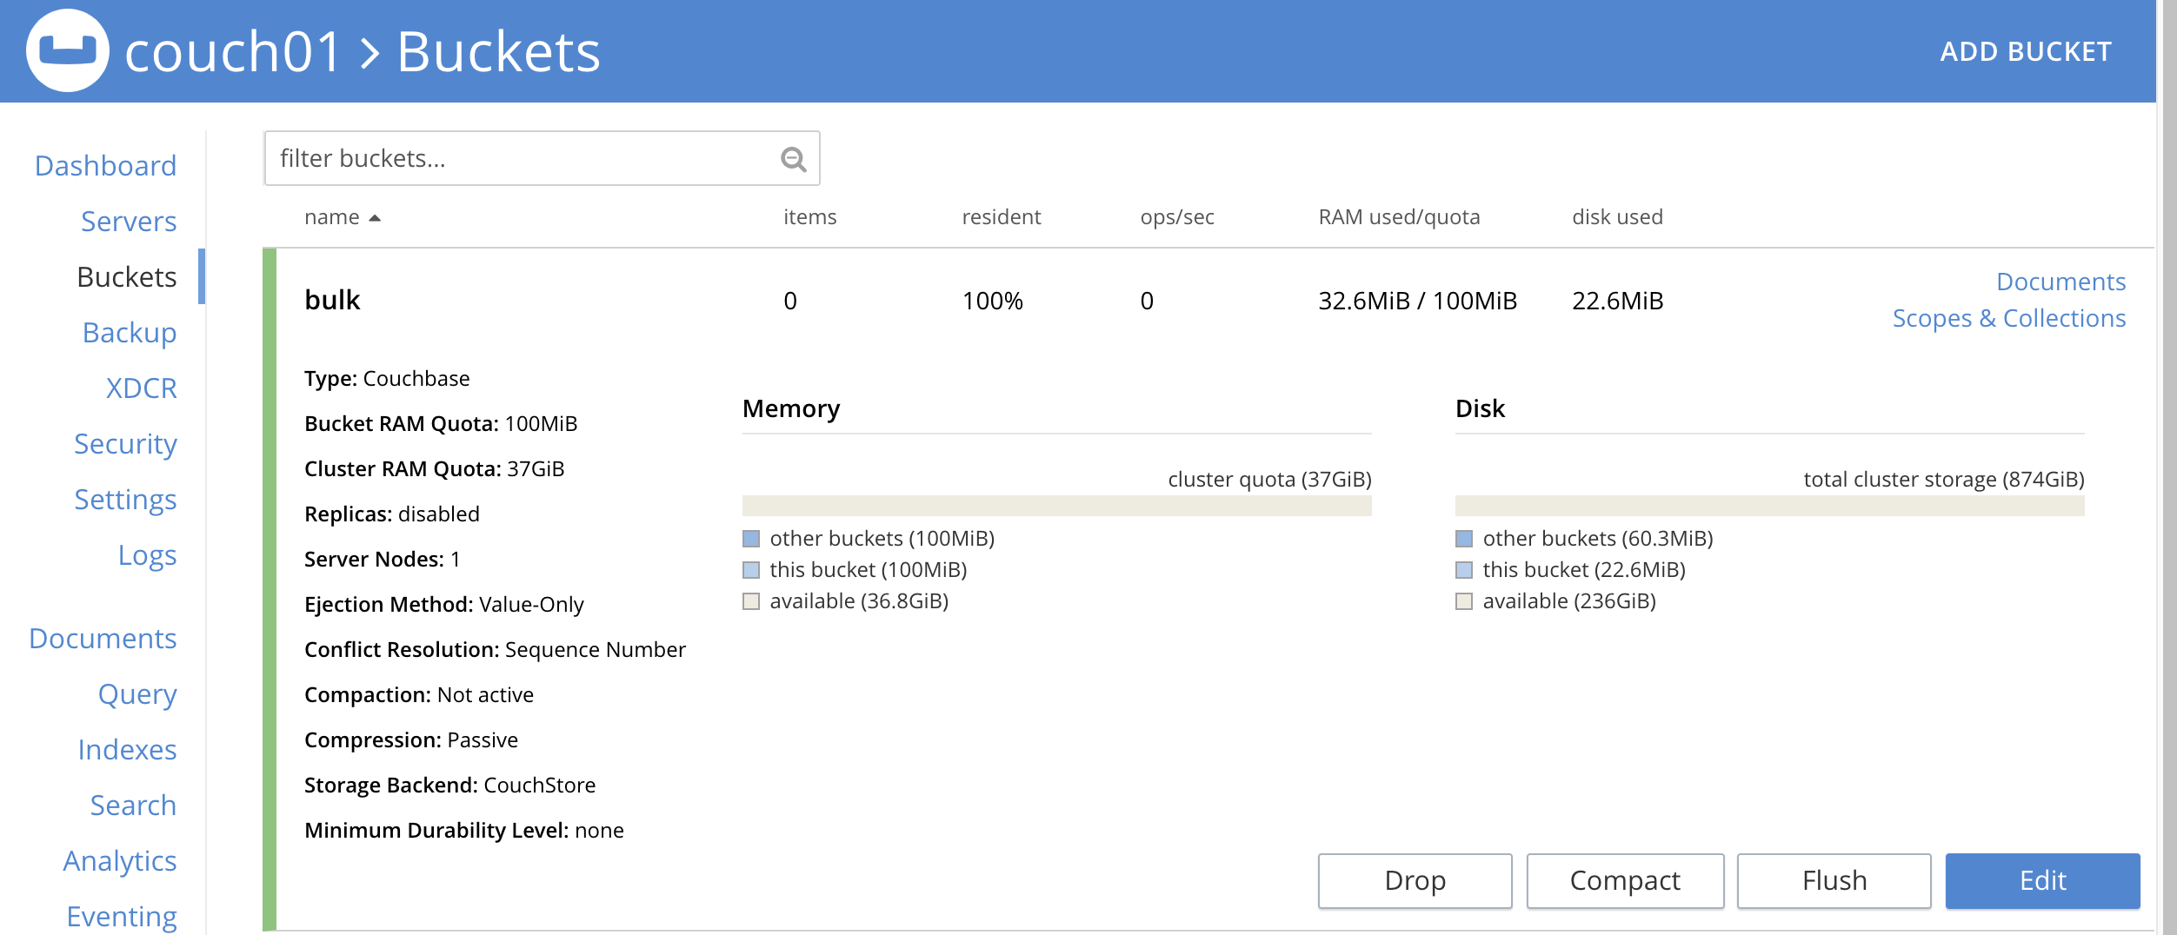Open Documents link for bulk bucket
Image resolution: width=2177 pixels, height=935 pixels.
point(2060,282)
